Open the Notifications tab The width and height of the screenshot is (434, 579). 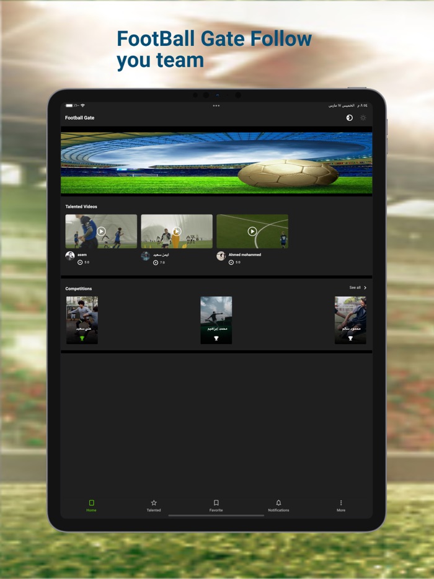click(x=278, y=505)
